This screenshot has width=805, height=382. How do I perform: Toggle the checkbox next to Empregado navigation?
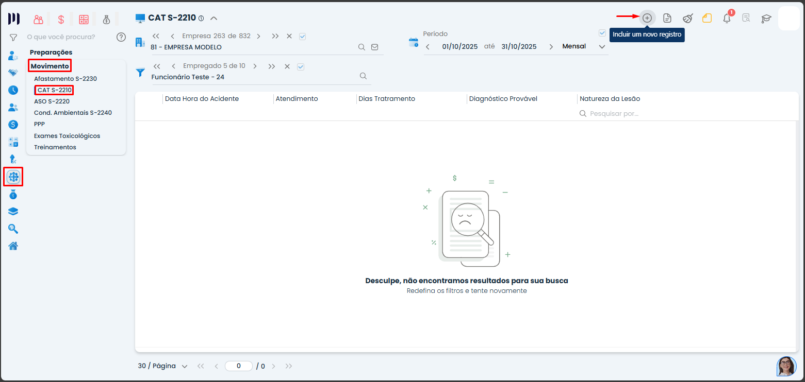(x=301, y=66)
